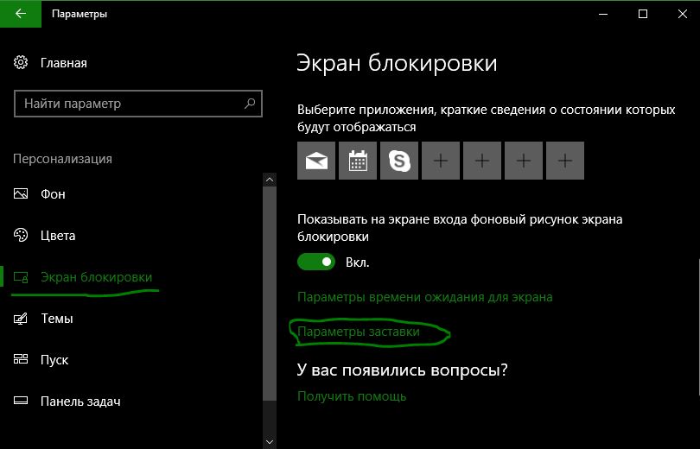Click the Цвета palette icon

[21, 235]
